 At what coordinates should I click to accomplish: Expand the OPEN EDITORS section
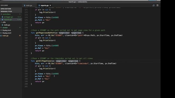coord(11,9)
